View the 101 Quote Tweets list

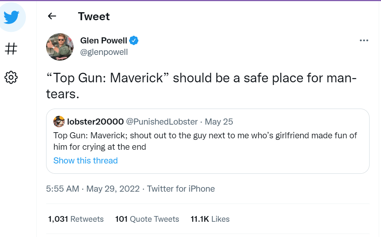click(x=147, y=219)
